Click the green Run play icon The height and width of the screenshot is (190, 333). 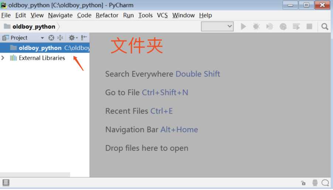tap(243, 27)
